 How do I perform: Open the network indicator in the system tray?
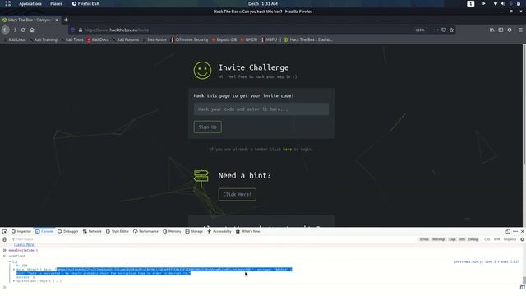(x=495, y=3)
